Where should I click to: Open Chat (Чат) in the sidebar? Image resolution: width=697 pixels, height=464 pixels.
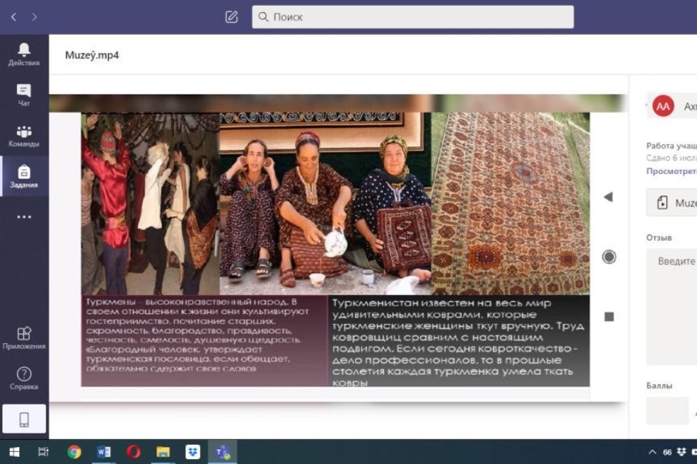point(24,95)
